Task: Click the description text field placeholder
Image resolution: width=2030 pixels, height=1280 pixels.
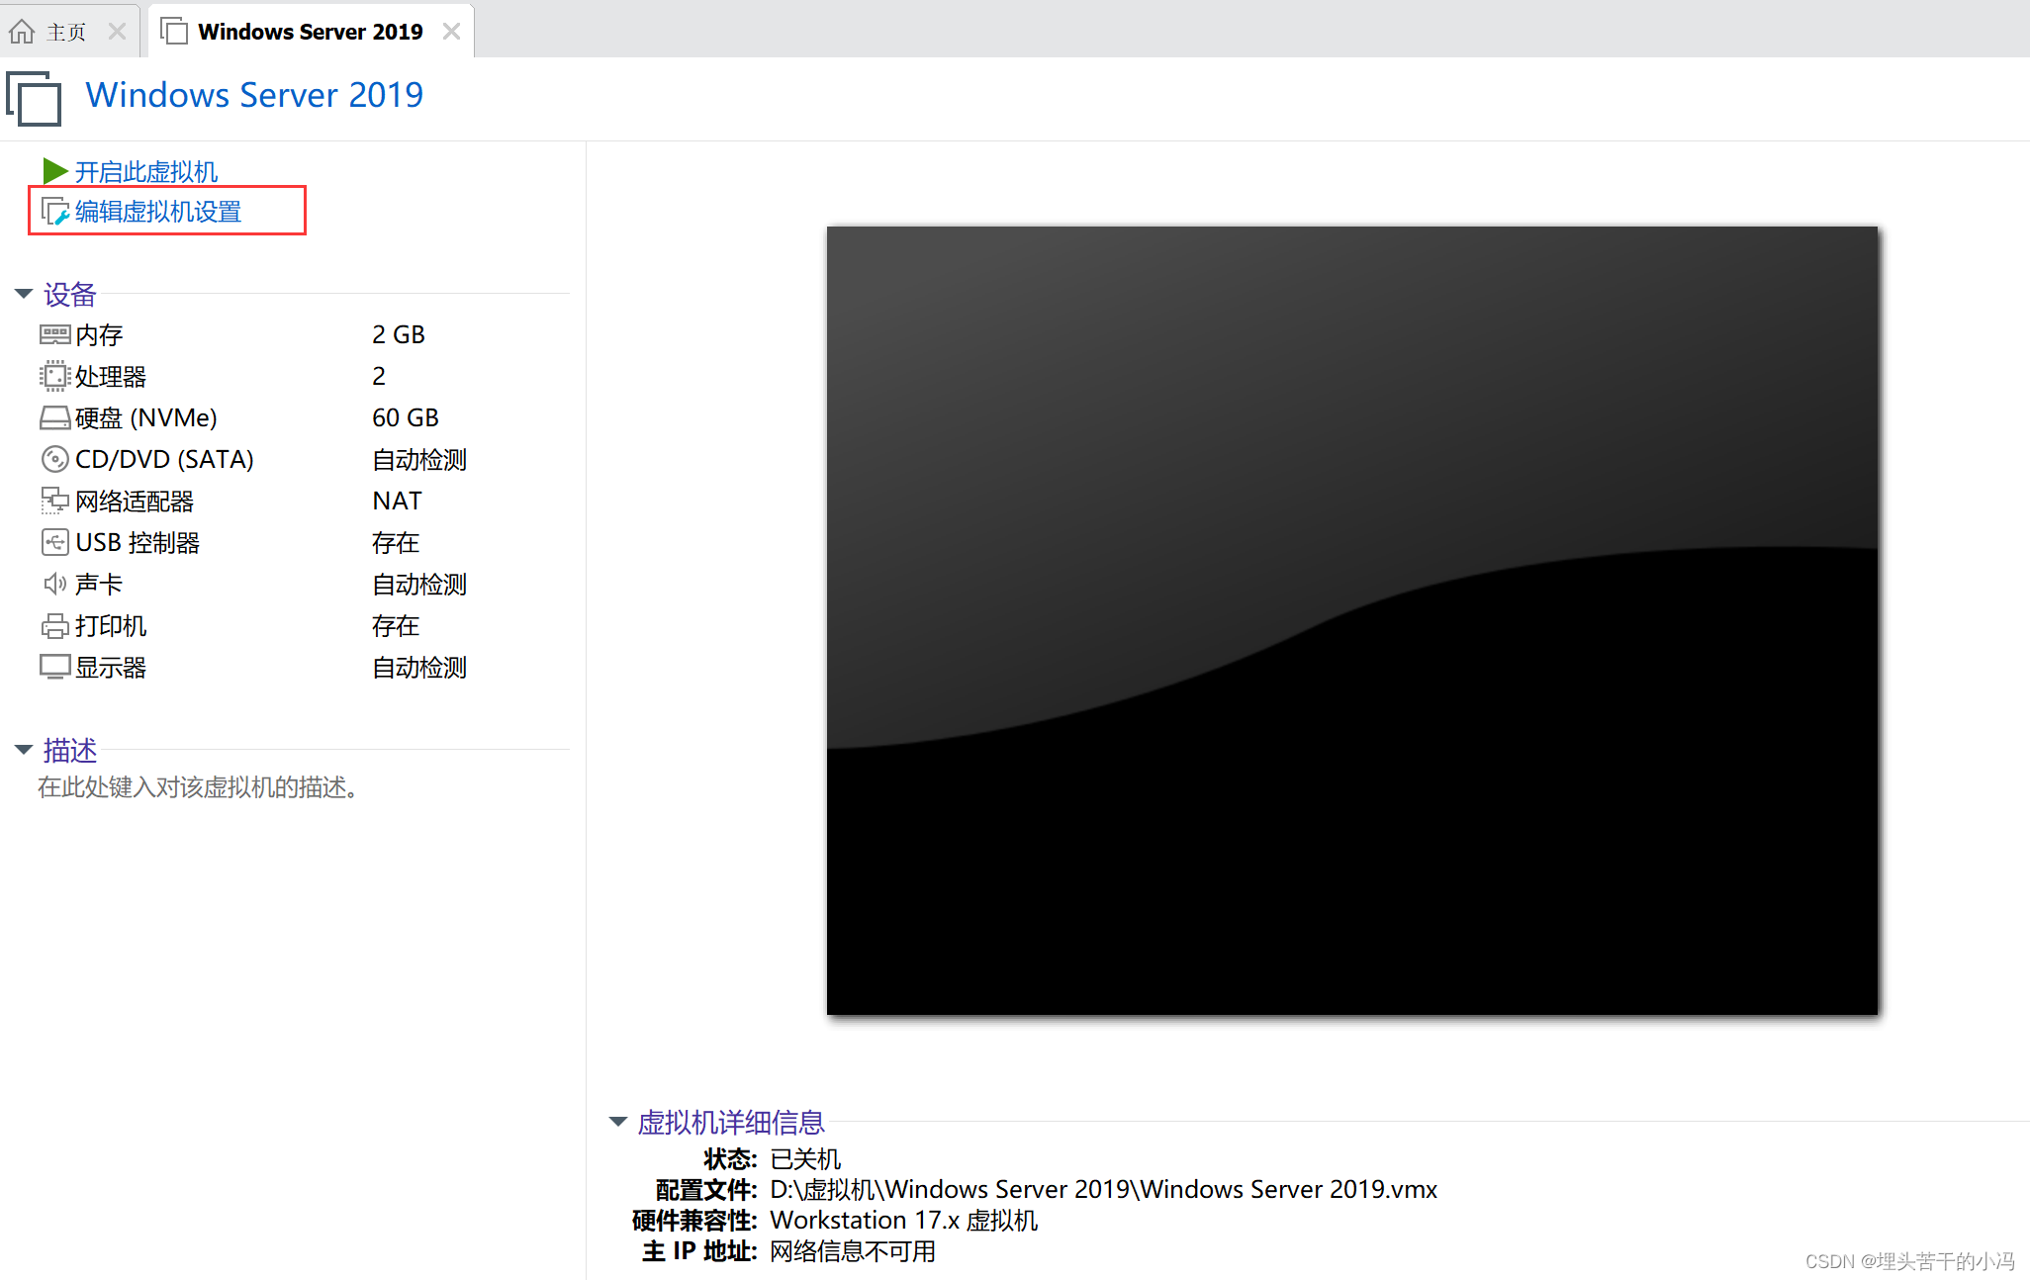Action: pos(198,787)
